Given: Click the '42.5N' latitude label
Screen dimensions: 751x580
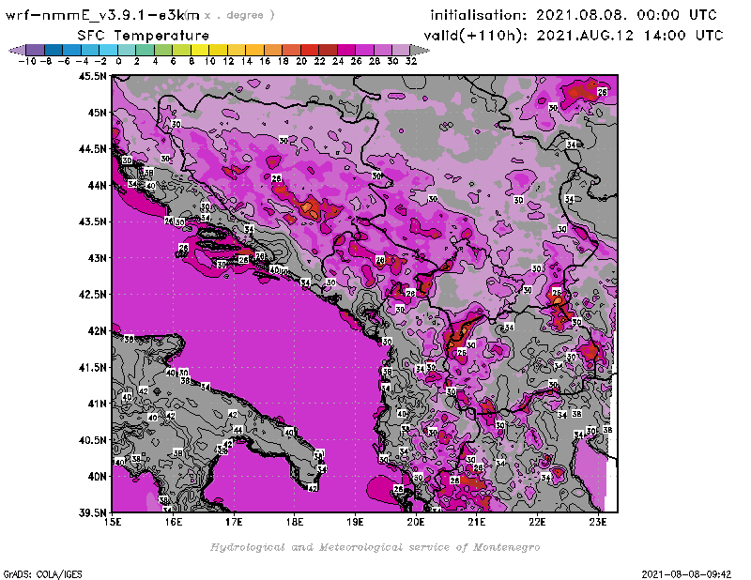Looking at the screenshot, I should pyautogui.click(x=92, y=295).
